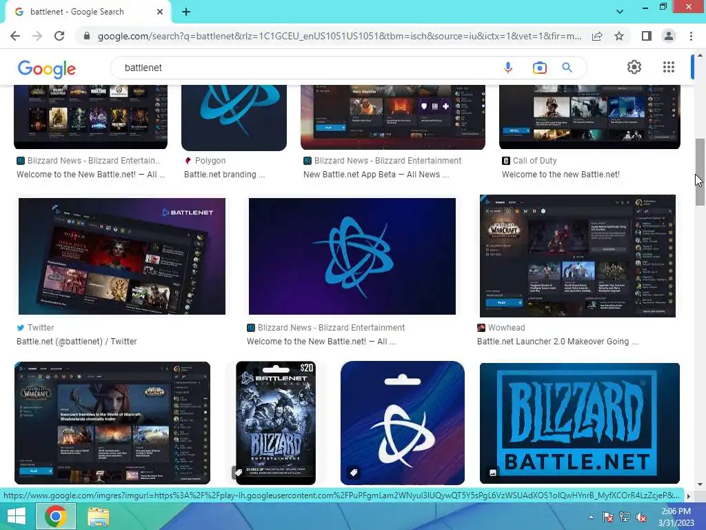Open the browser side panel icon
The image size is (706, 530).
point(647,36)
